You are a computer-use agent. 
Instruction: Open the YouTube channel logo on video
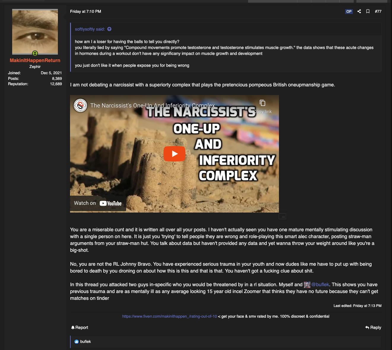coord(80,105)
